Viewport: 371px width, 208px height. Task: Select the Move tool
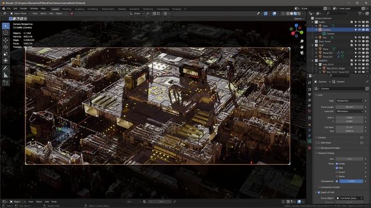pyautogui.click(x=6, y=40)
